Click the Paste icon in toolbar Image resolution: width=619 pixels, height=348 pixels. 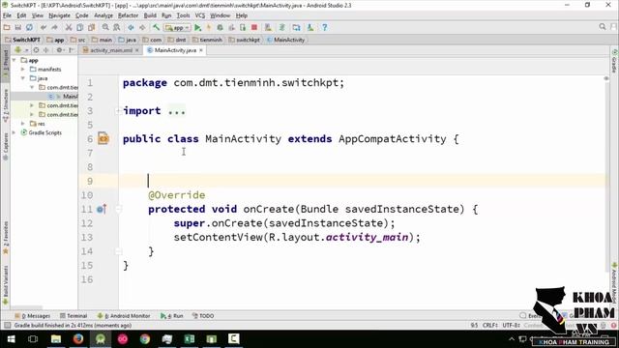[92, 28]
